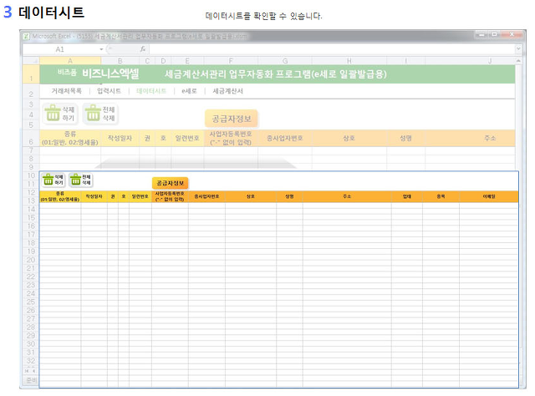The height and width of the screenshot is (396, 535).
Task: Select column B header
Action: [120, 61]
